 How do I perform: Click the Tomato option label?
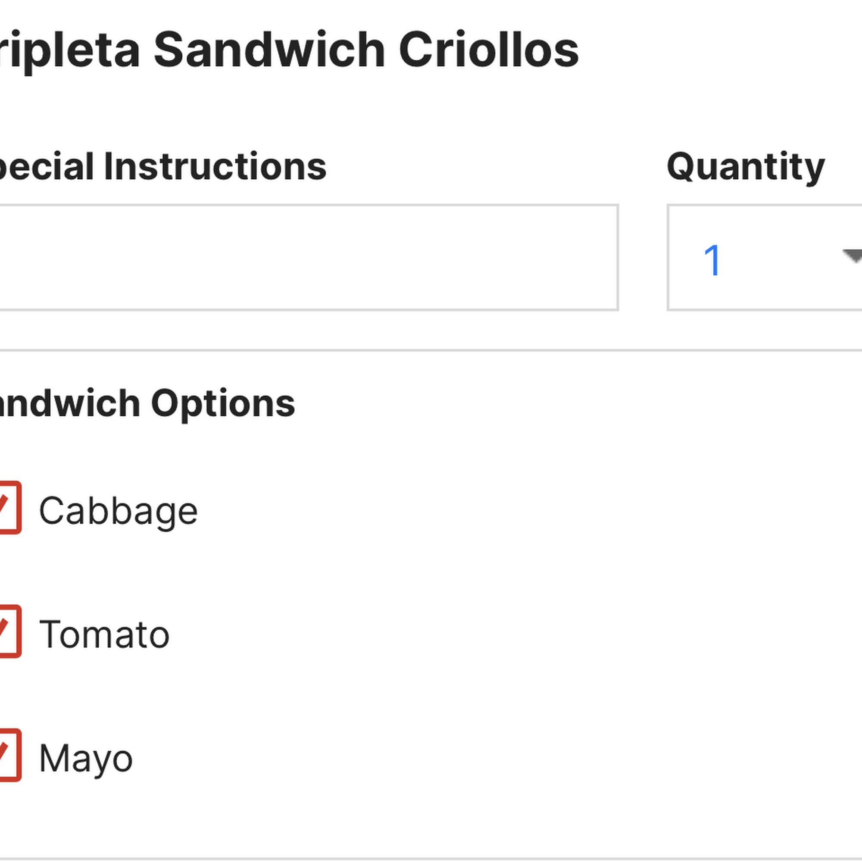click(104, 634)
